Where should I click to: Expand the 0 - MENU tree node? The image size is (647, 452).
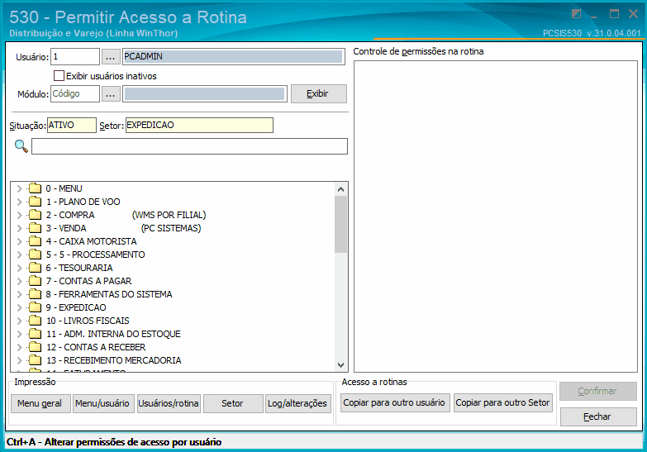point(19,188)
